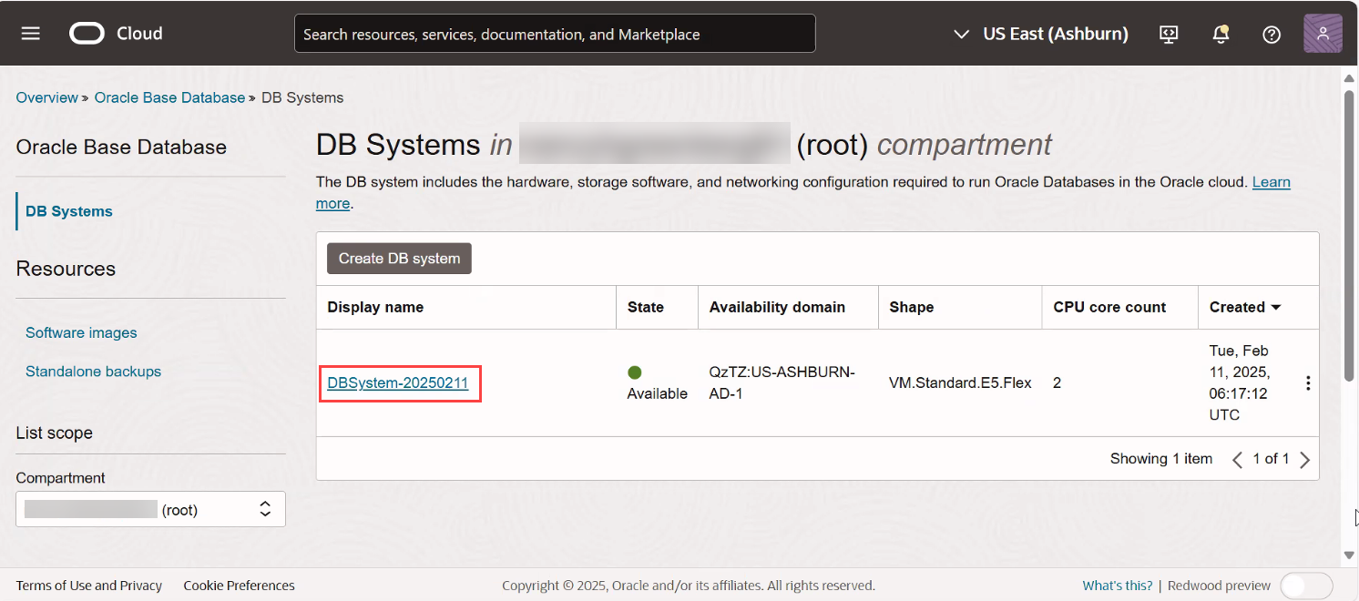Select the VM.Standard.E5.Flex shape cell
1359x601 pixels.
pyautogui.click(x=960, y=383)
